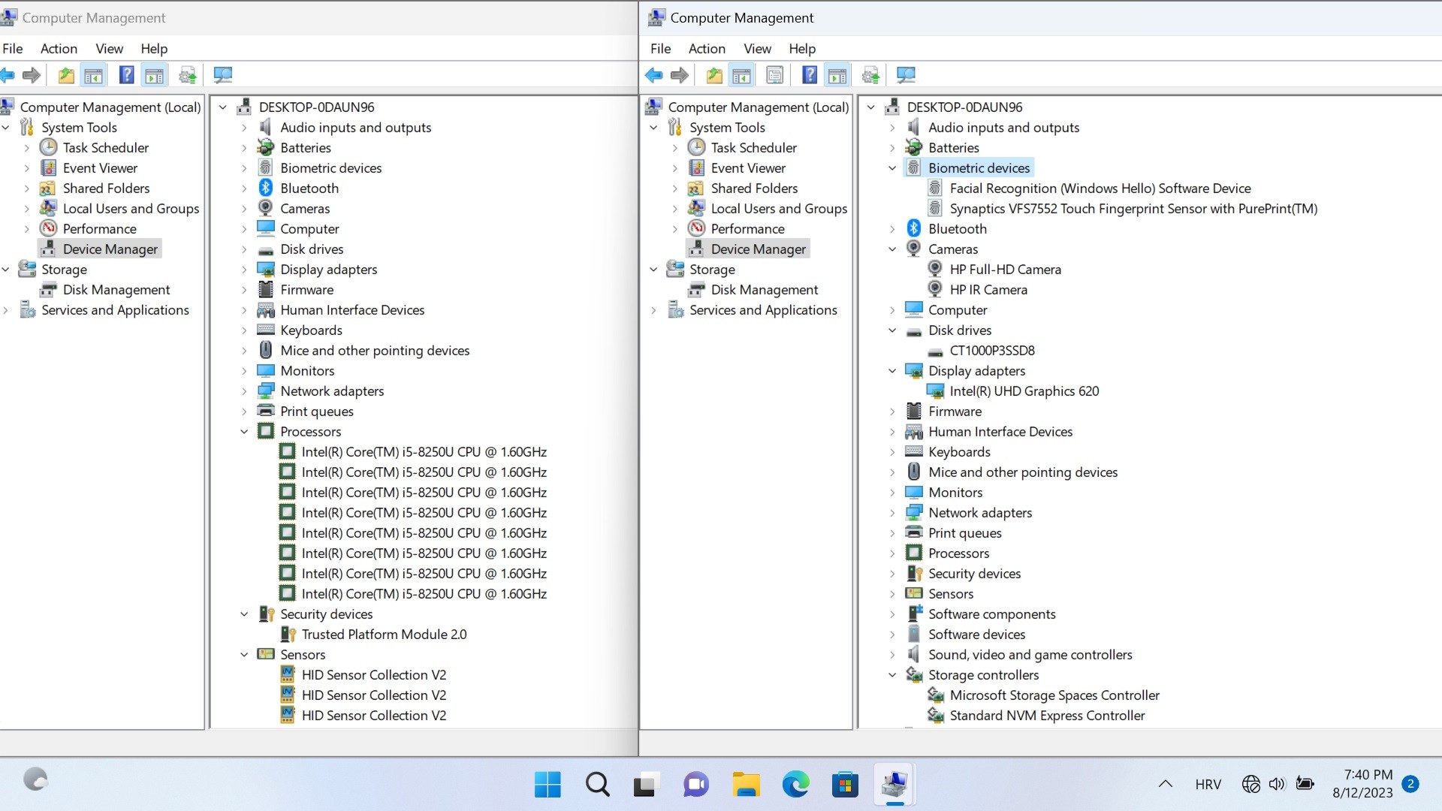1442x811 pixels.
Task: Click volume icon in system tray
Action: tap(1277, 785)
